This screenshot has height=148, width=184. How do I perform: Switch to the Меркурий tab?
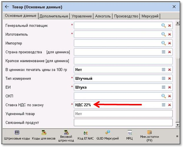click(x=150, y=16)
